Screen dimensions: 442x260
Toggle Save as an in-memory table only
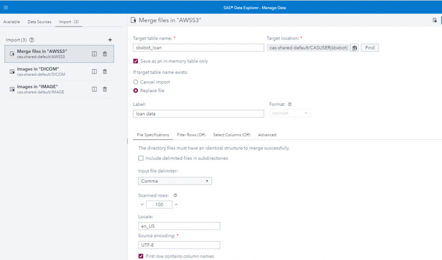click(136, 61)
